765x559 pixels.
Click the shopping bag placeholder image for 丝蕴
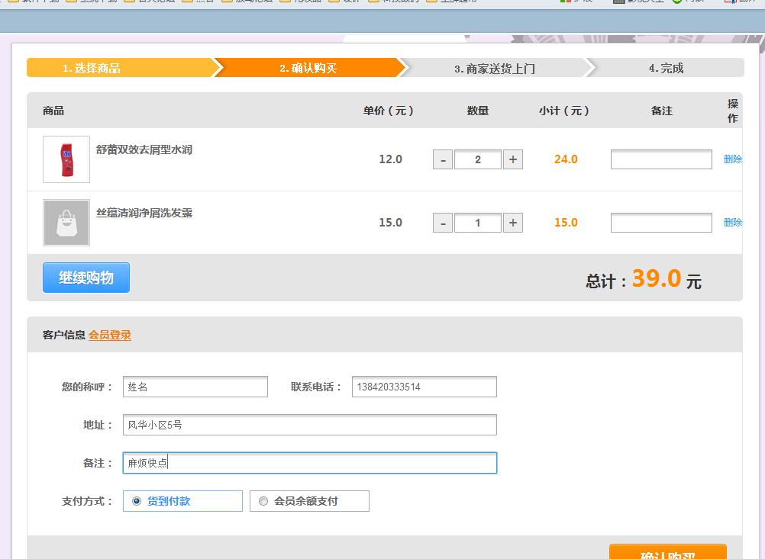pyautogui.click(x=66, y=223)
